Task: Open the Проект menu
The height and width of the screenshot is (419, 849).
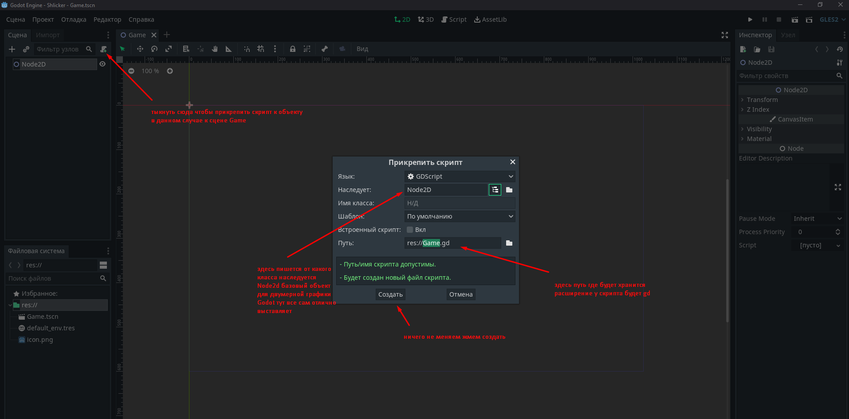Action: click(43, 20)
